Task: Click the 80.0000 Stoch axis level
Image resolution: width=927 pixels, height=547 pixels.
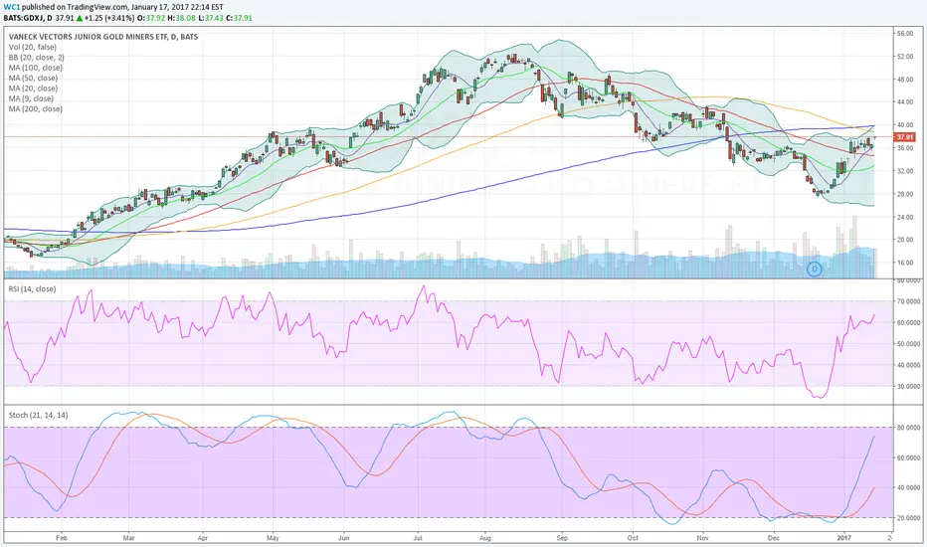Action: pos(907,428)
